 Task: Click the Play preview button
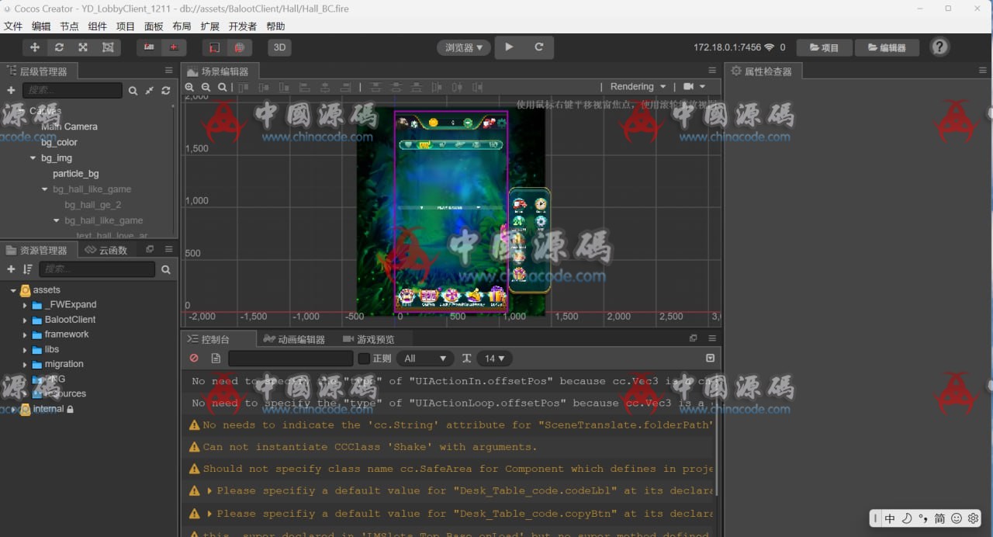pos(509,47)
